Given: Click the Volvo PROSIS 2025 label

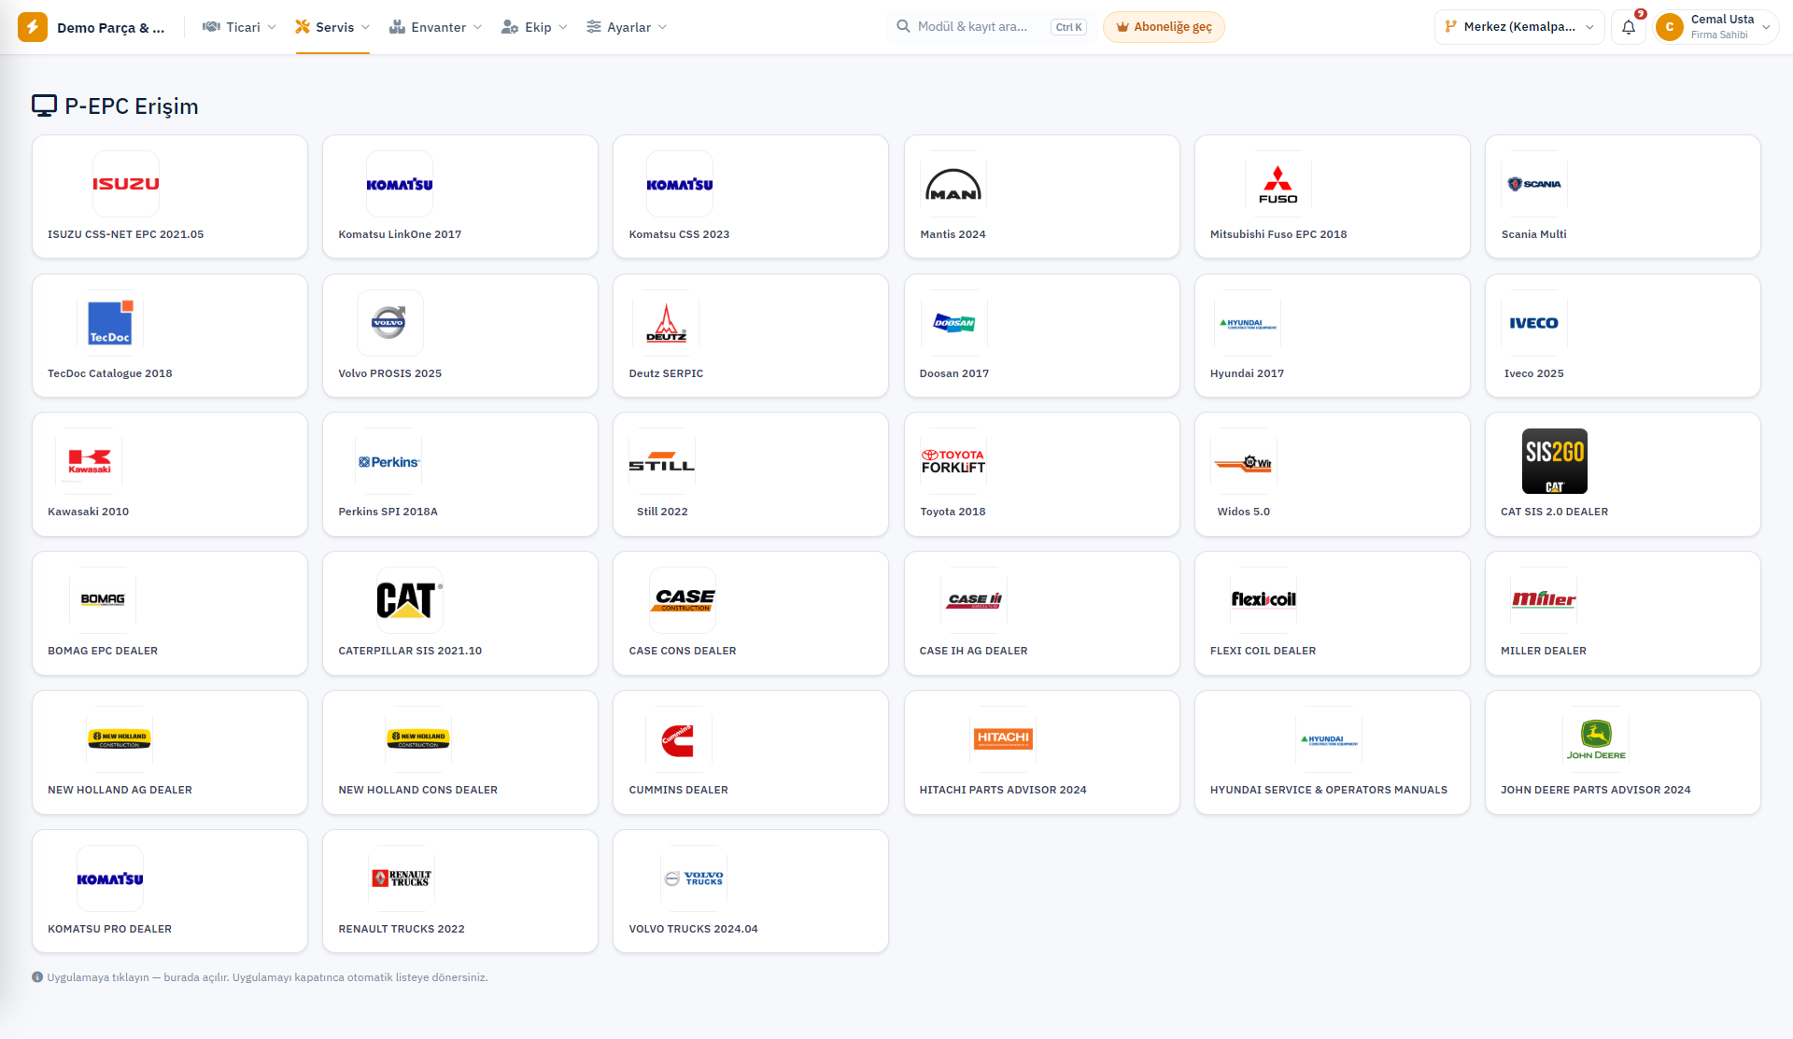Looking at the screenshot, I should pos(390,373).
